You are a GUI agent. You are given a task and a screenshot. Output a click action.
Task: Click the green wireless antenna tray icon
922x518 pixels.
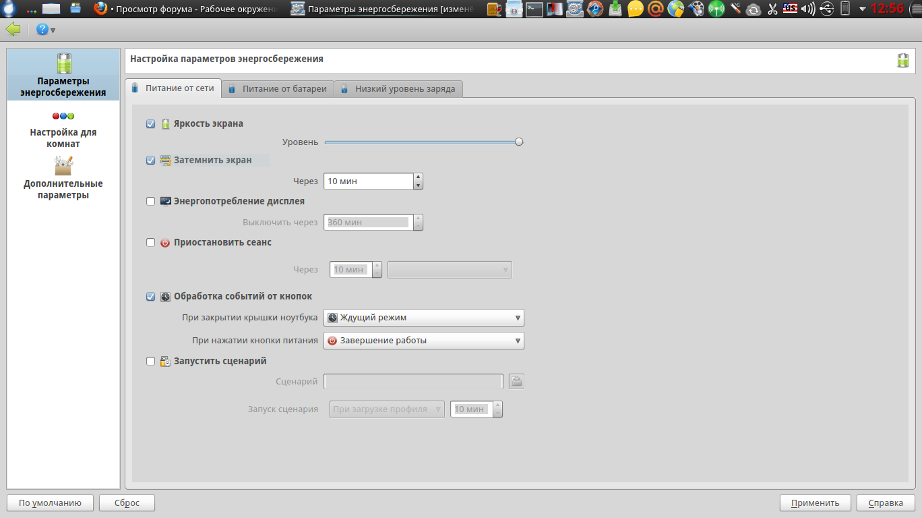716,9
